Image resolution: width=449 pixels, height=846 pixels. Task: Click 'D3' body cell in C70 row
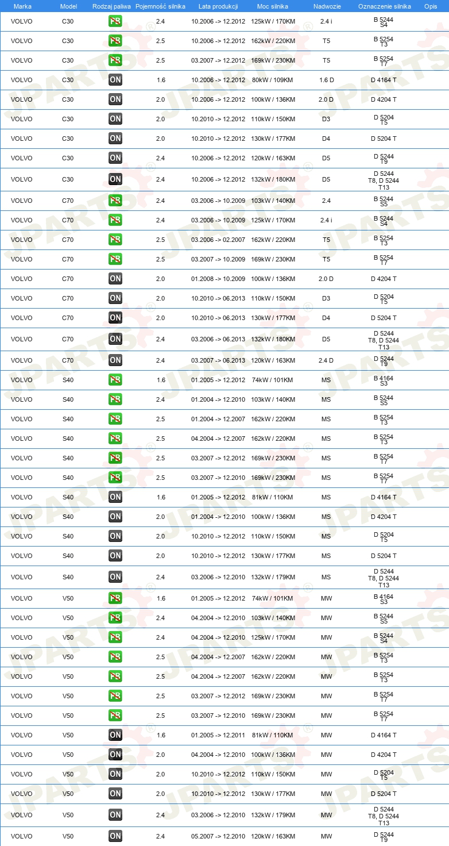[x=326, y=298]
